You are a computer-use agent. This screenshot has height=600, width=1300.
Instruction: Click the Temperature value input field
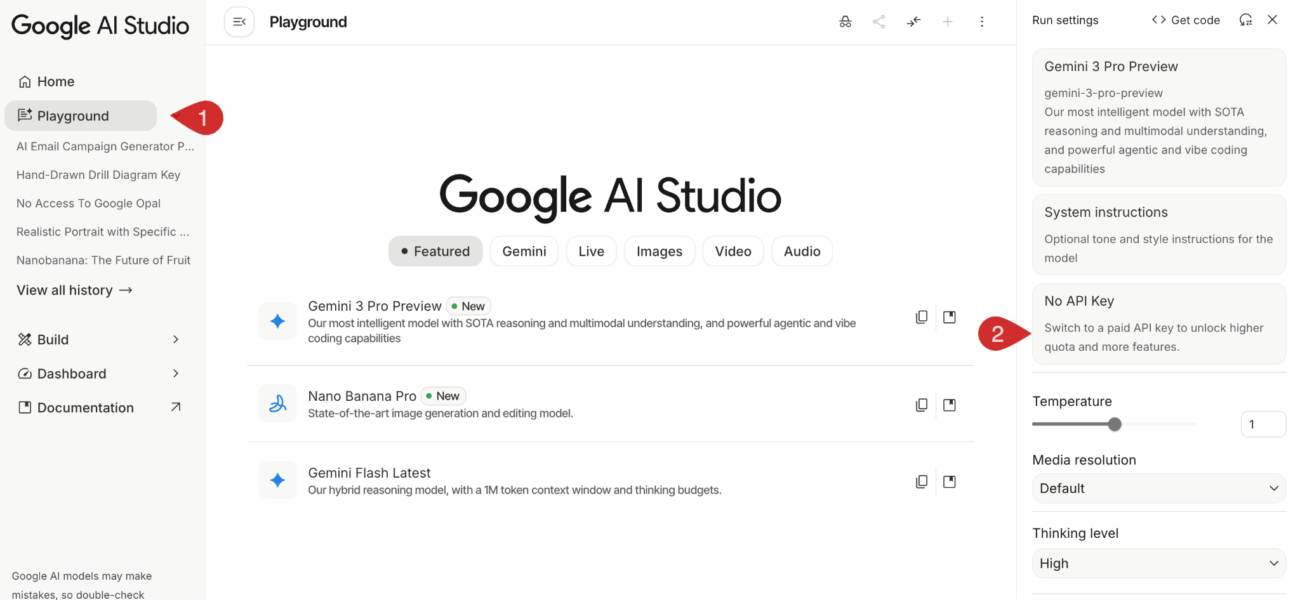[1263, 424]
